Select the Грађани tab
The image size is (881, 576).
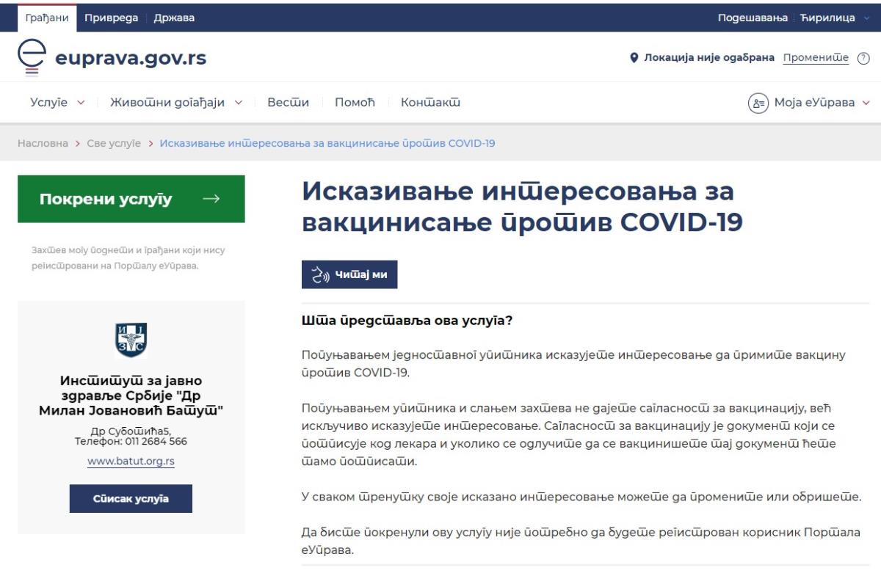click(x=47, y=18)
